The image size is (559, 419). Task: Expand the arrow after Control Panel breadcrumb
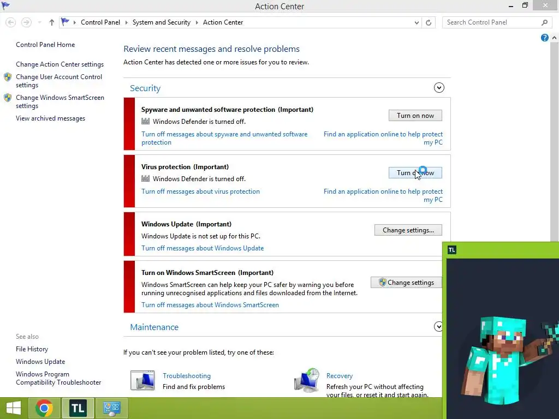click(126, 22)
